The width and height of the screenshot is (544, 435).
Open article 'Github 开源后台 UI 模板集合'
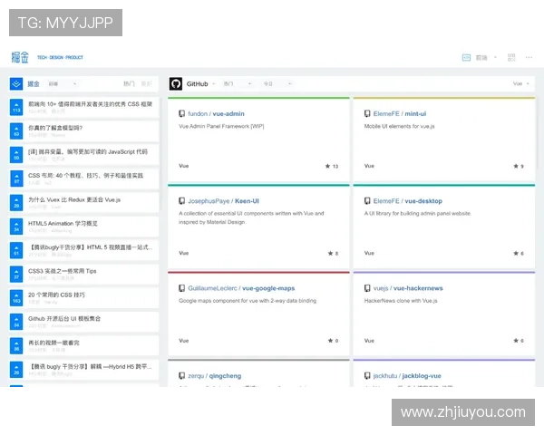[x=64, y=318]
